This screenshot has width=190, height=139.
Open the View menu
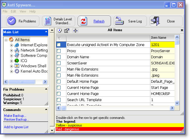pos(23,11)
